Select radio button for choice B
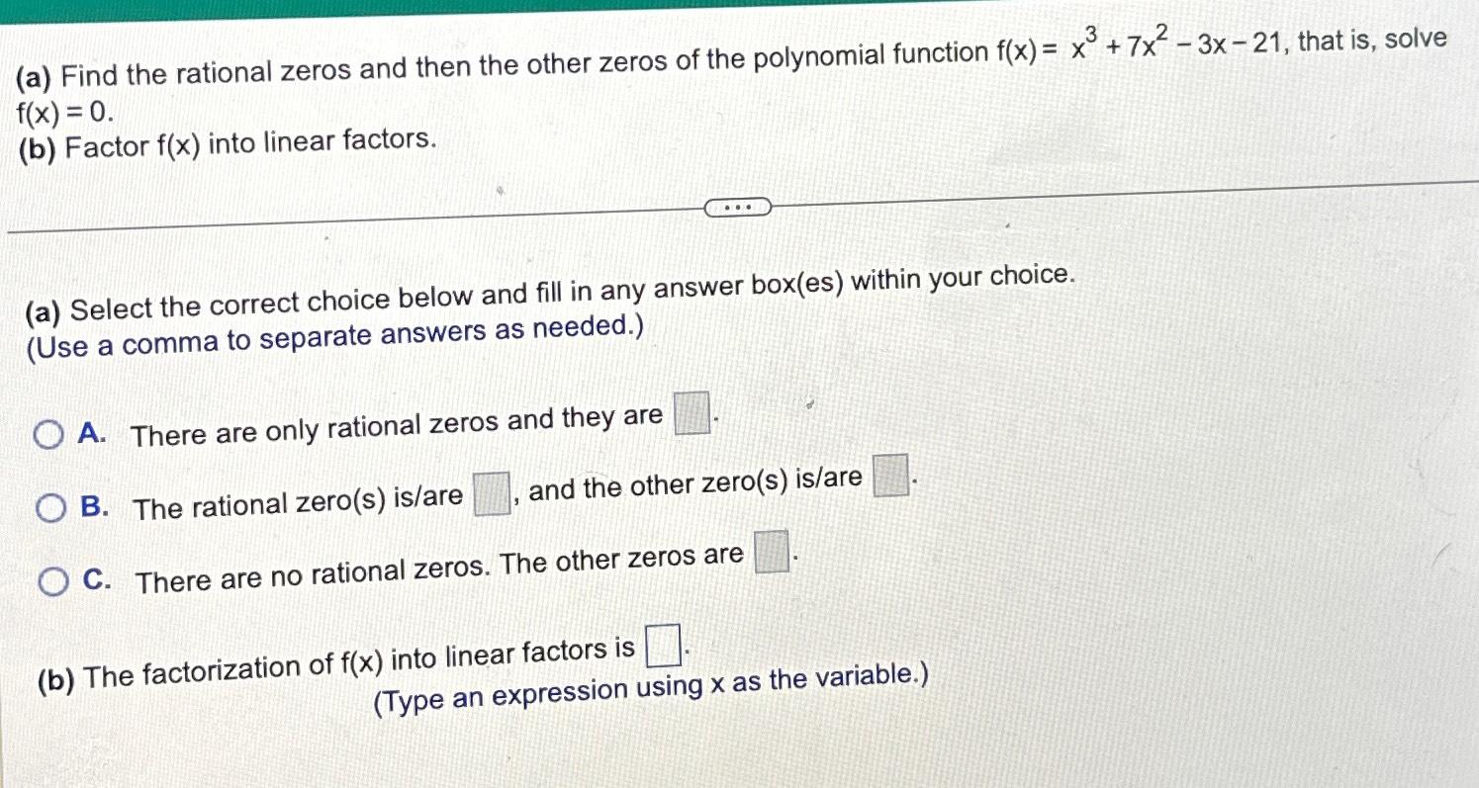This screenshot has width=1479, height=788. (48, 505)
